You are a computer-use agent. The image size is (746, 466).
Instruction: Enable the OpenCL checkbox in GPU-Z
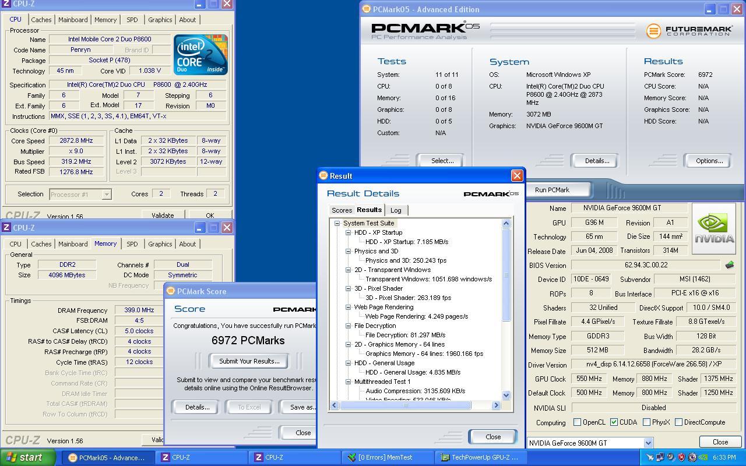click(x=577, y=422)
